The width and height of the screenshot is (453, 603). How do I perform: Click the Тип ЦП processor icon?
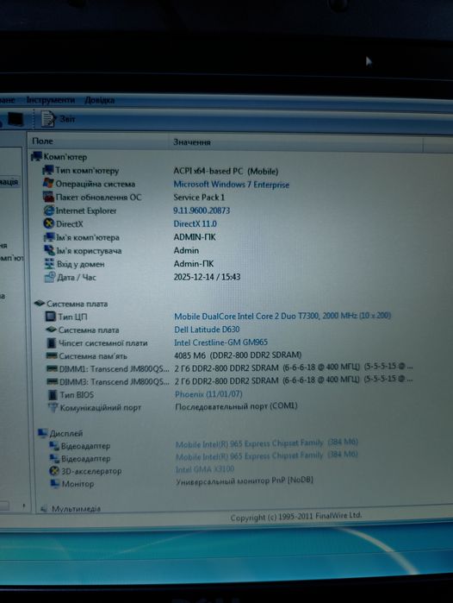coord(51,317)
